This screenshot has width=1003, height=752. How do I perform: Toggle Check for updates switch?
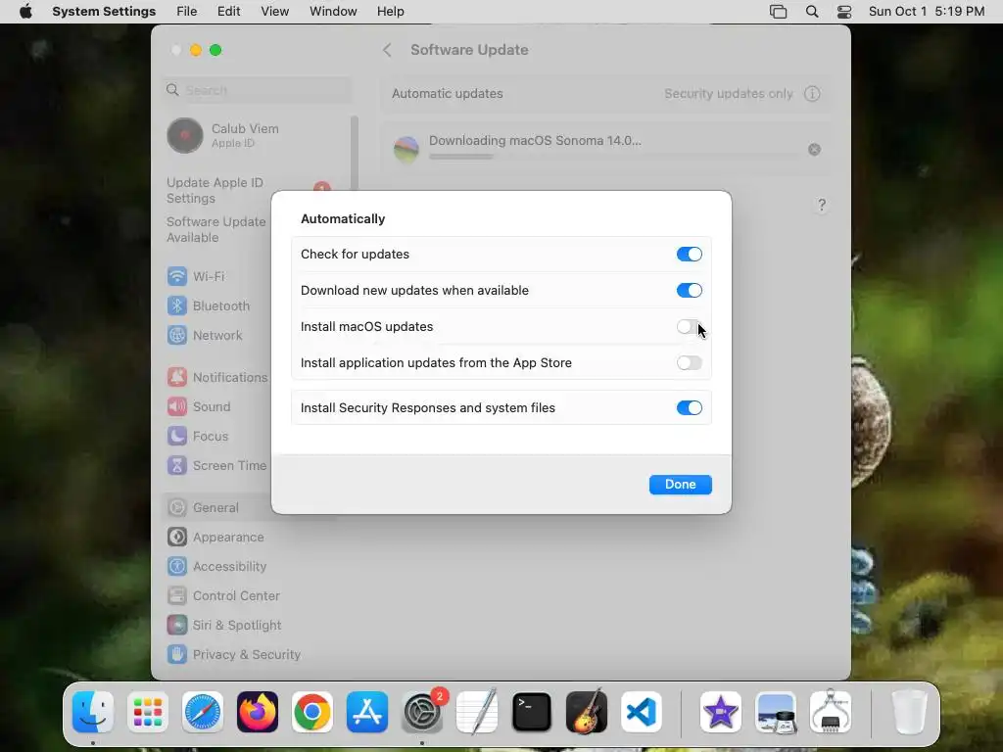click(689, 254)
